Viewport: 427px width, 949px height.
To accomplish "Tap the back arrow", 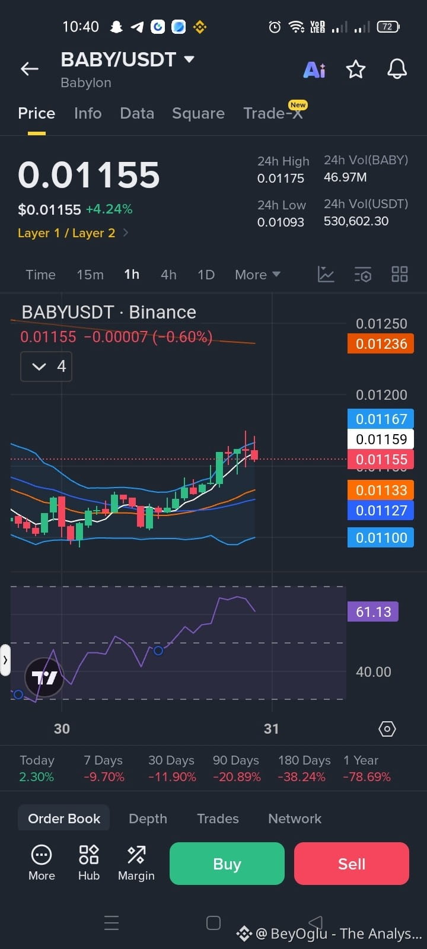I will 30,69.
